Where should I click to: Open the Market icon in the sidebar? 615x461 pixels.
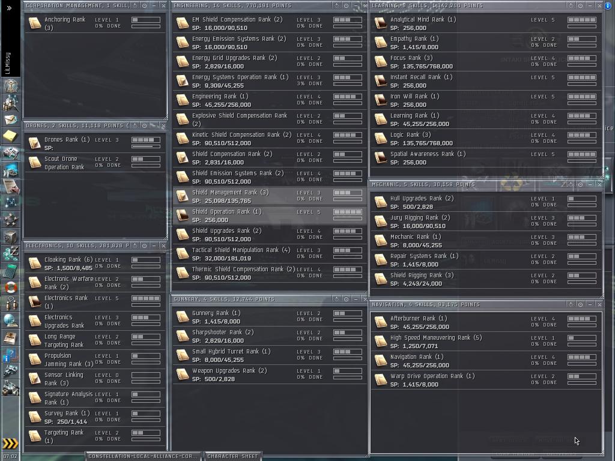tap(11, 170)
